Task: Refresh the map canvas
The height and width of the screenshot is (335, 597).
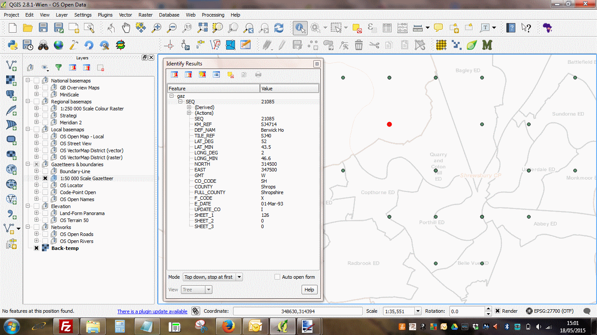Action: point(279,28)
